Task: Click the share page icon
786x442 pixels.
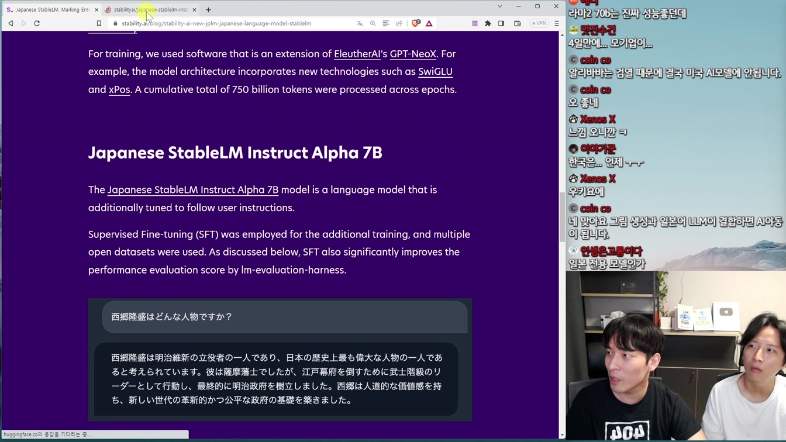Action: [x=399, y=23]
